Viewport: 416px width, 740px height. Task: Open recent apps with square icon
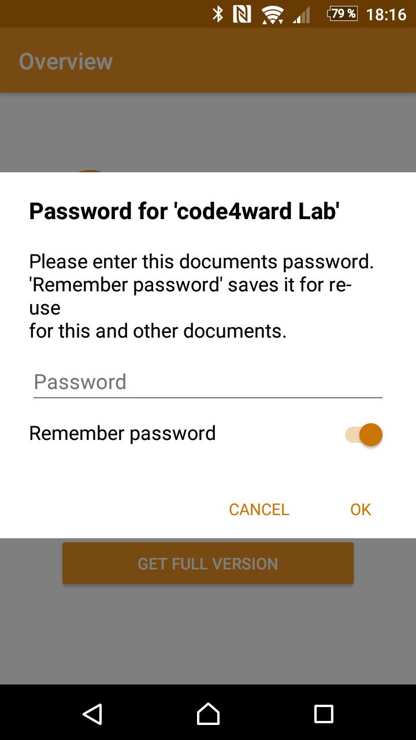tap(324, 713)
